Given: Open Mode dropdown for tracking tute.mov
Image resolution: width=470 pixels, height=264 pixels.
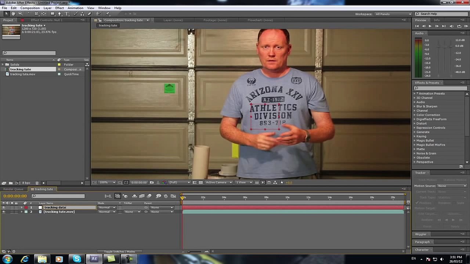Looking at the screenshot, I should click(107, 212).
